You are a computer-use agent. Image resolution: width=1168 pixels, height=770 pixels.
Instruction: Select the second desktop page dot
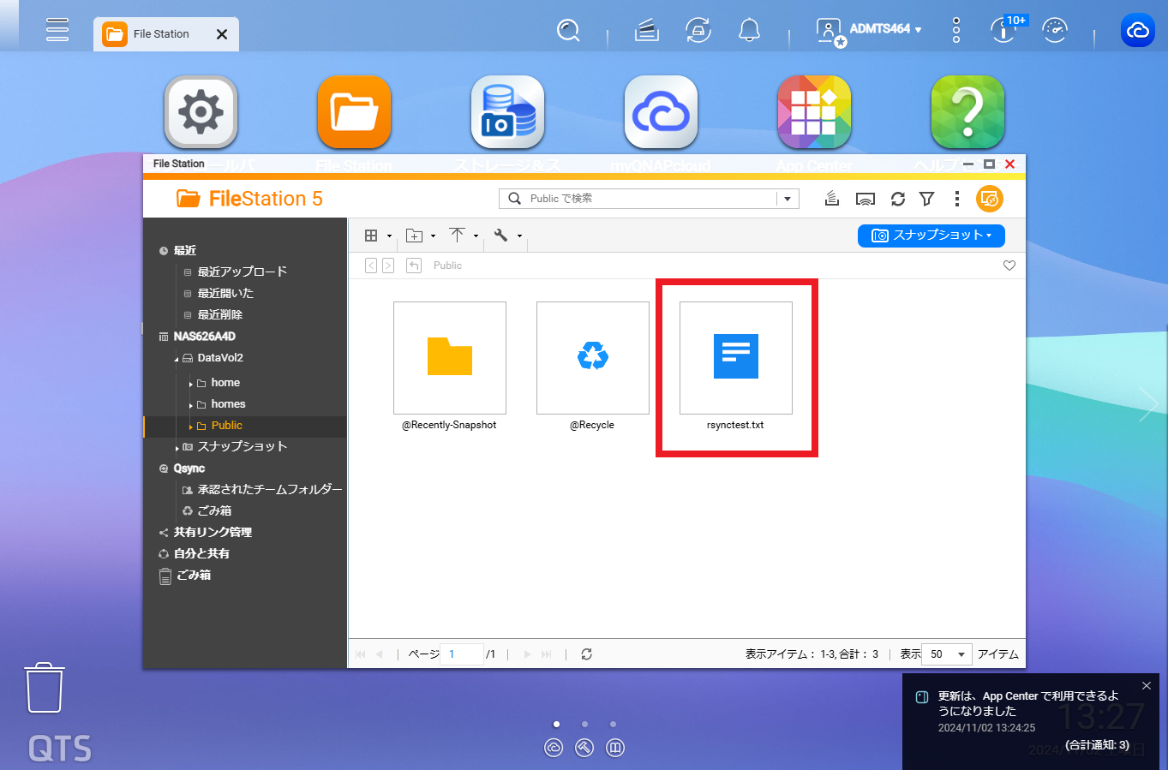[584, 725]
